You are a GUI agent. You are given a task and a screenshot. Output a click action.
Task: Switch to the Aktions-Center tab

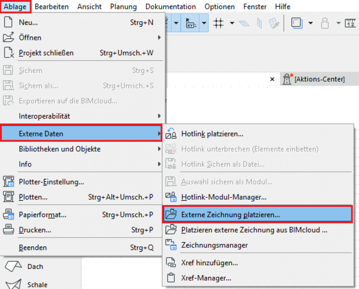319,79
